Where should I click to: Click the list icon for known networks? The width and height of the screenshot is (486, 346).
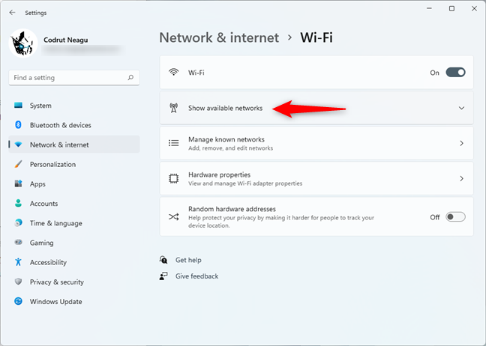(173, 143)
